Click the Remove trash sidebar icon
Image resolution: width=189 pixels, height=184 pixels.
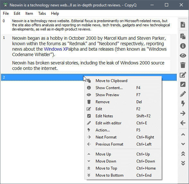(x=183, y=65)
